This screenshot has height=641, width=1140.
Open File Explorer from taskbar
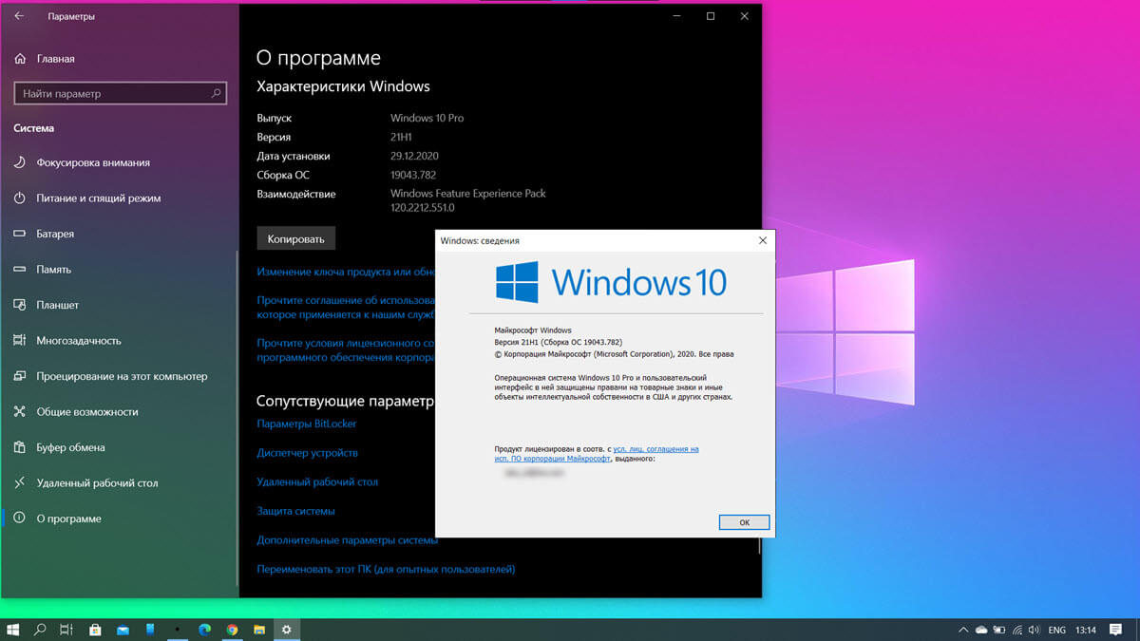[x=258, y=630]
